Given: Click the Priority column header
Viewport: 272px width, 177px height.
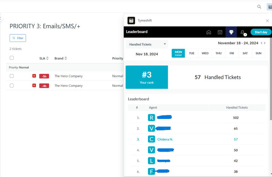Looking at the screenshot, I should 118,58.
